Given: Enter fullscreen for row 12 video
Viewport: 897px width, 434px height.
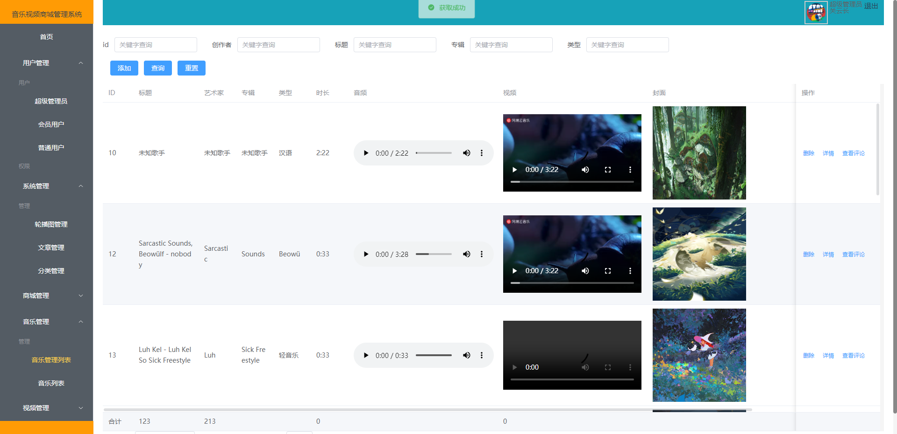Looking at the screenshot, I should pos(608,271).
